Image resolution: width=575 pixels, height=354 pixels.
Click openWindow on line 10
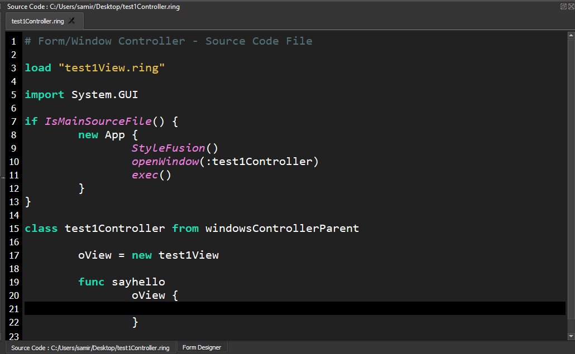click(x=165, y=162)
